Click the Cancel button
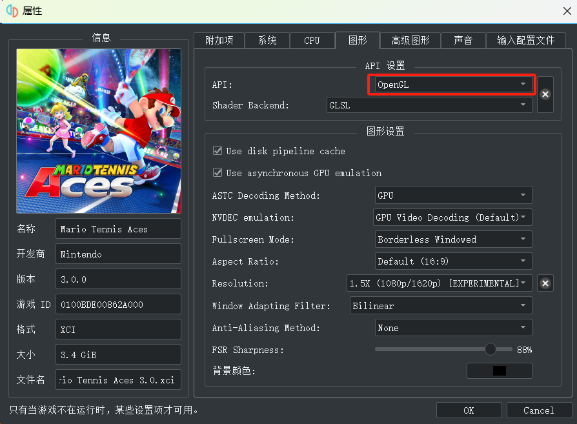577x424 pixels. tap(539, 410)
